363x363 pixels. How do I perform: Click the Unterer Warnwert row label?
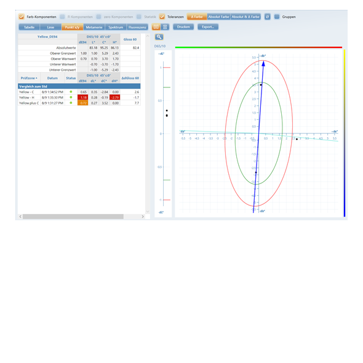coord(63,65)
